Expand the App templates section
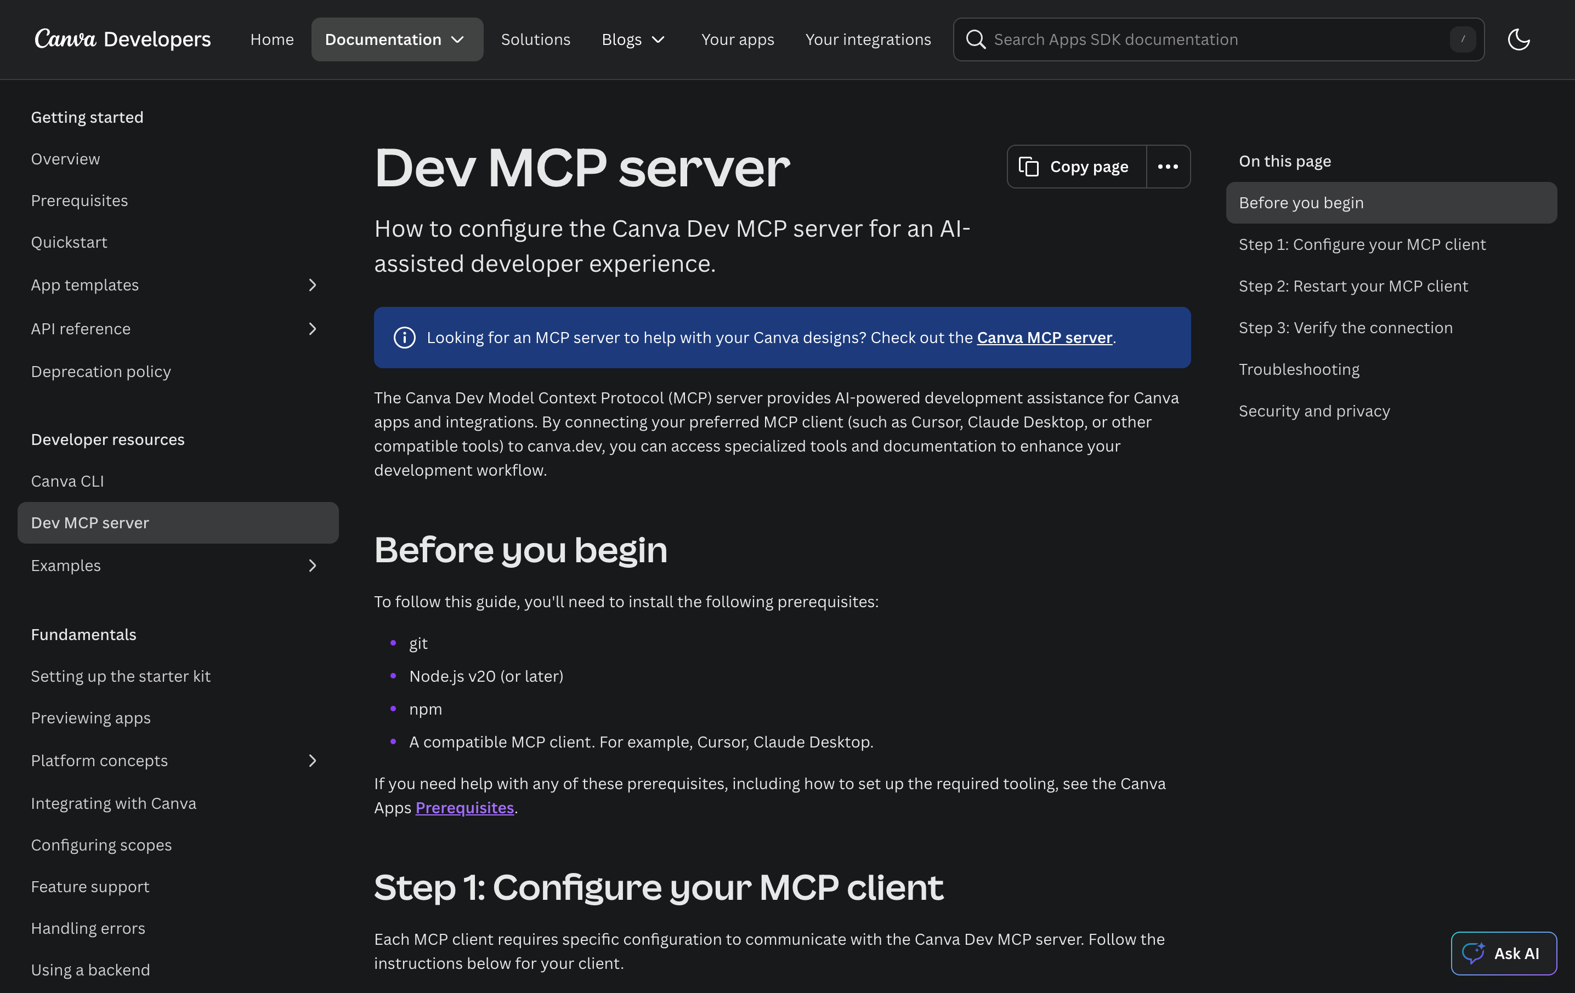 pyautogui.click(x=312, y=285)
